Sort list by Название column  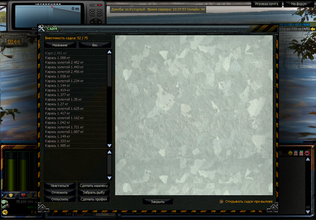pos(60,45)
